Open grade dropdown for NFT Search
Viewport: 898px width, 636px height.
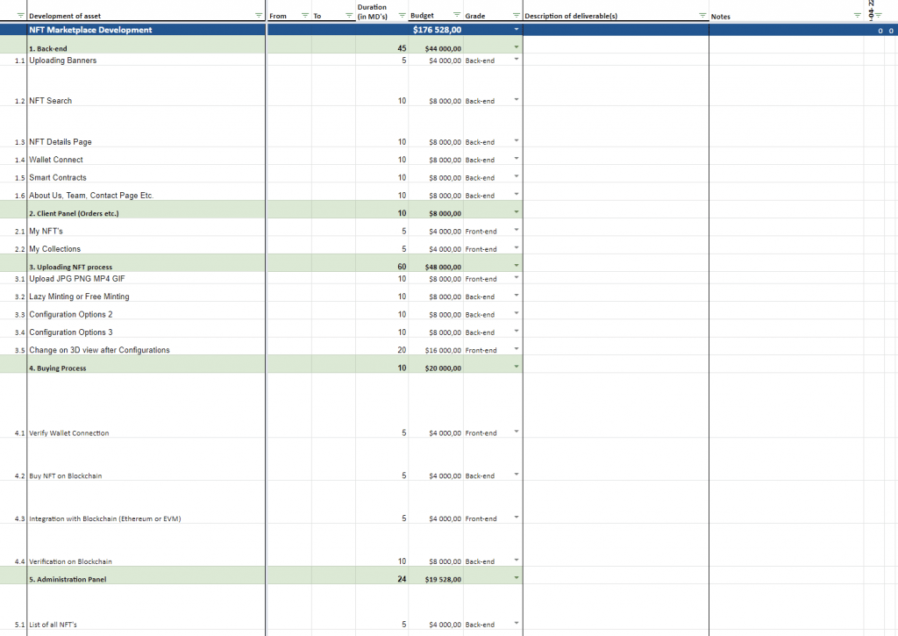(x=516, y=100)
